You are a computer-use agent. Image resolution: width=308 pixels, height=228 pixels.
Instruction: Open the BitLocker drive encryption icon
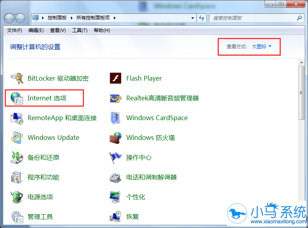17,78
